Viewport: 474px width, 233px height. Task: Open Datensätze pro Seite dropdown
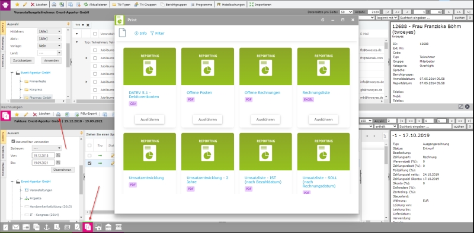coord(346,12)
